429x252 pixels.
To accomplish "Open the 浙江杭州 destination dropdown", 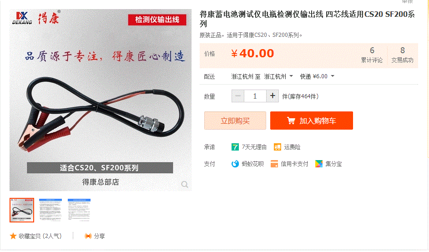I will click(x=278, y=76).
